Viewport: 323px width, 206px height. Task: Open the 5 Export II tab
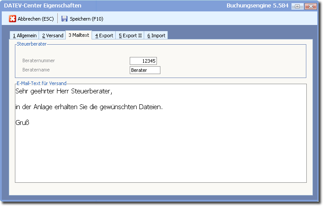point(130,36)
